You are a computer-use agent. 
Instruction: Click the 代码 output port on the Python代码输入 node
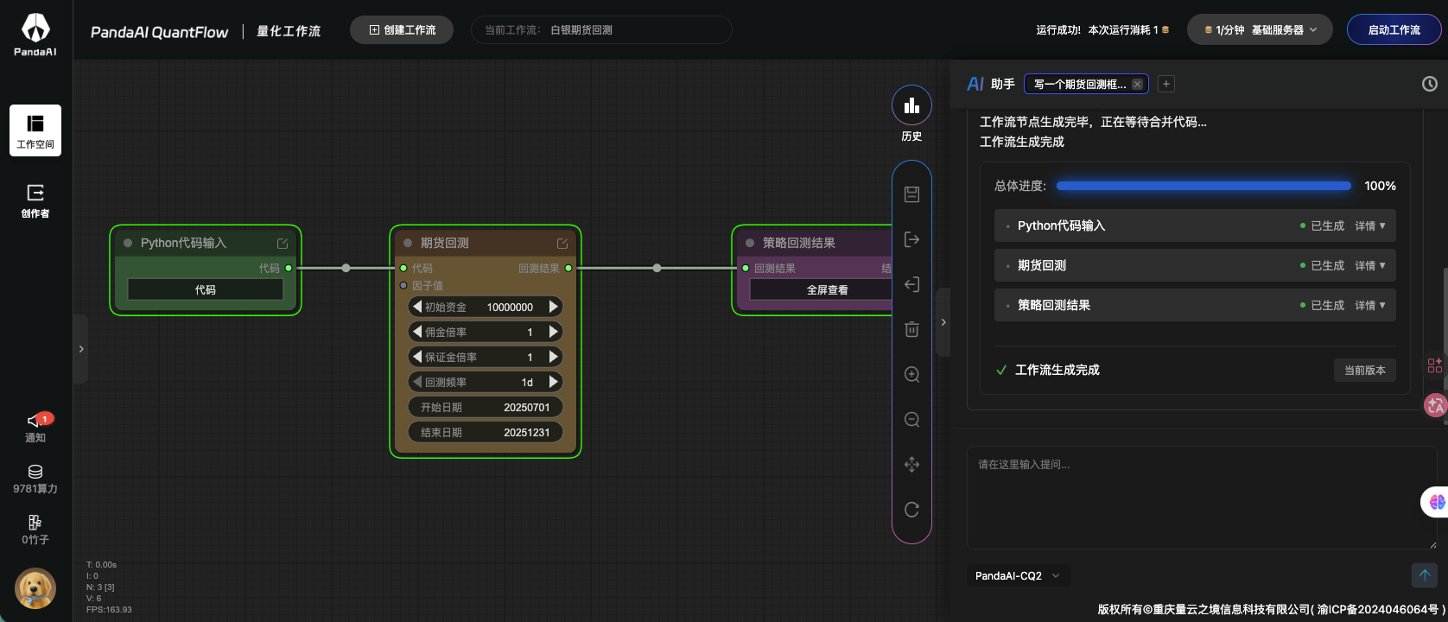tap(289, 269)
